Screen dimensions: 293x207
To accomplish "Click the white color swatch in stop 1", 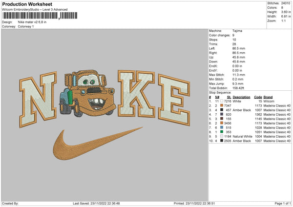I will [222, 101].
